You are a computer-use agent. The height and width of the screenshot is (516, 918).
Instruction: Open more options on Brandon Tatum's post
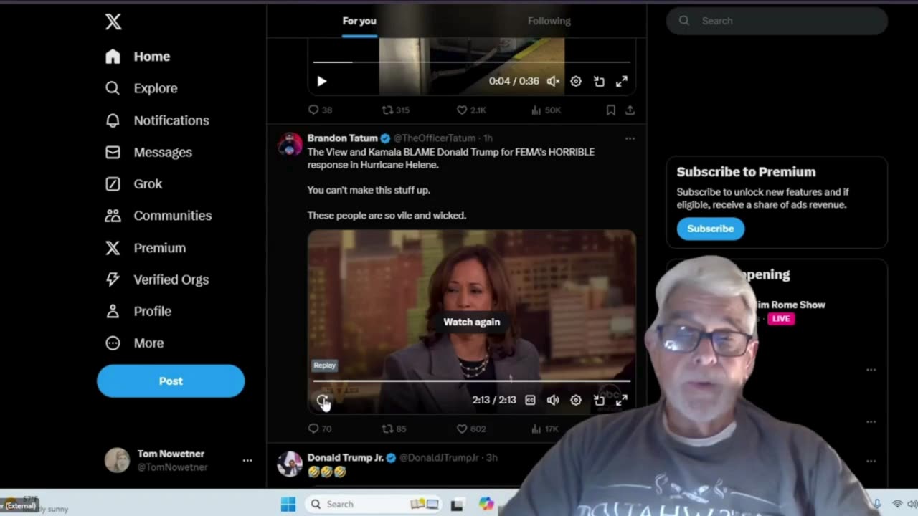630,138
